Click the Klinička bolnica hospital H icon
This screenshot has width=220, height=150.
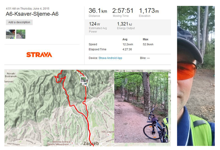point(72,143)
